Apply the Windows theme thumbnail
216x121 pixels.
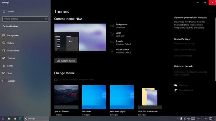pos(94,97)
